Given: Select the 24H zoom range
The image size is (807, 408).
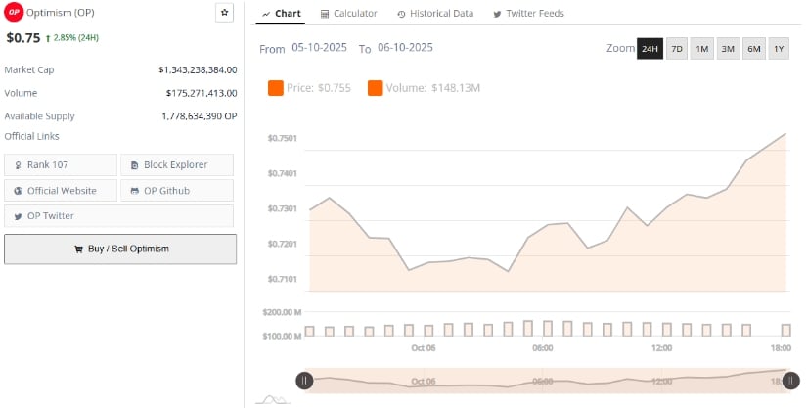Looking at the screenshot, I should (650, 49).
